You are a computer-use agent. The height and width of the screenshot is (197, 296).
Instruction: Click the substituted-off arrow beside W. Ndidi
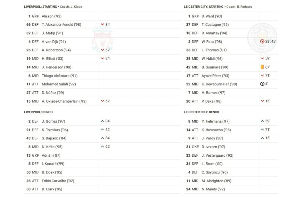click(262, 58)
